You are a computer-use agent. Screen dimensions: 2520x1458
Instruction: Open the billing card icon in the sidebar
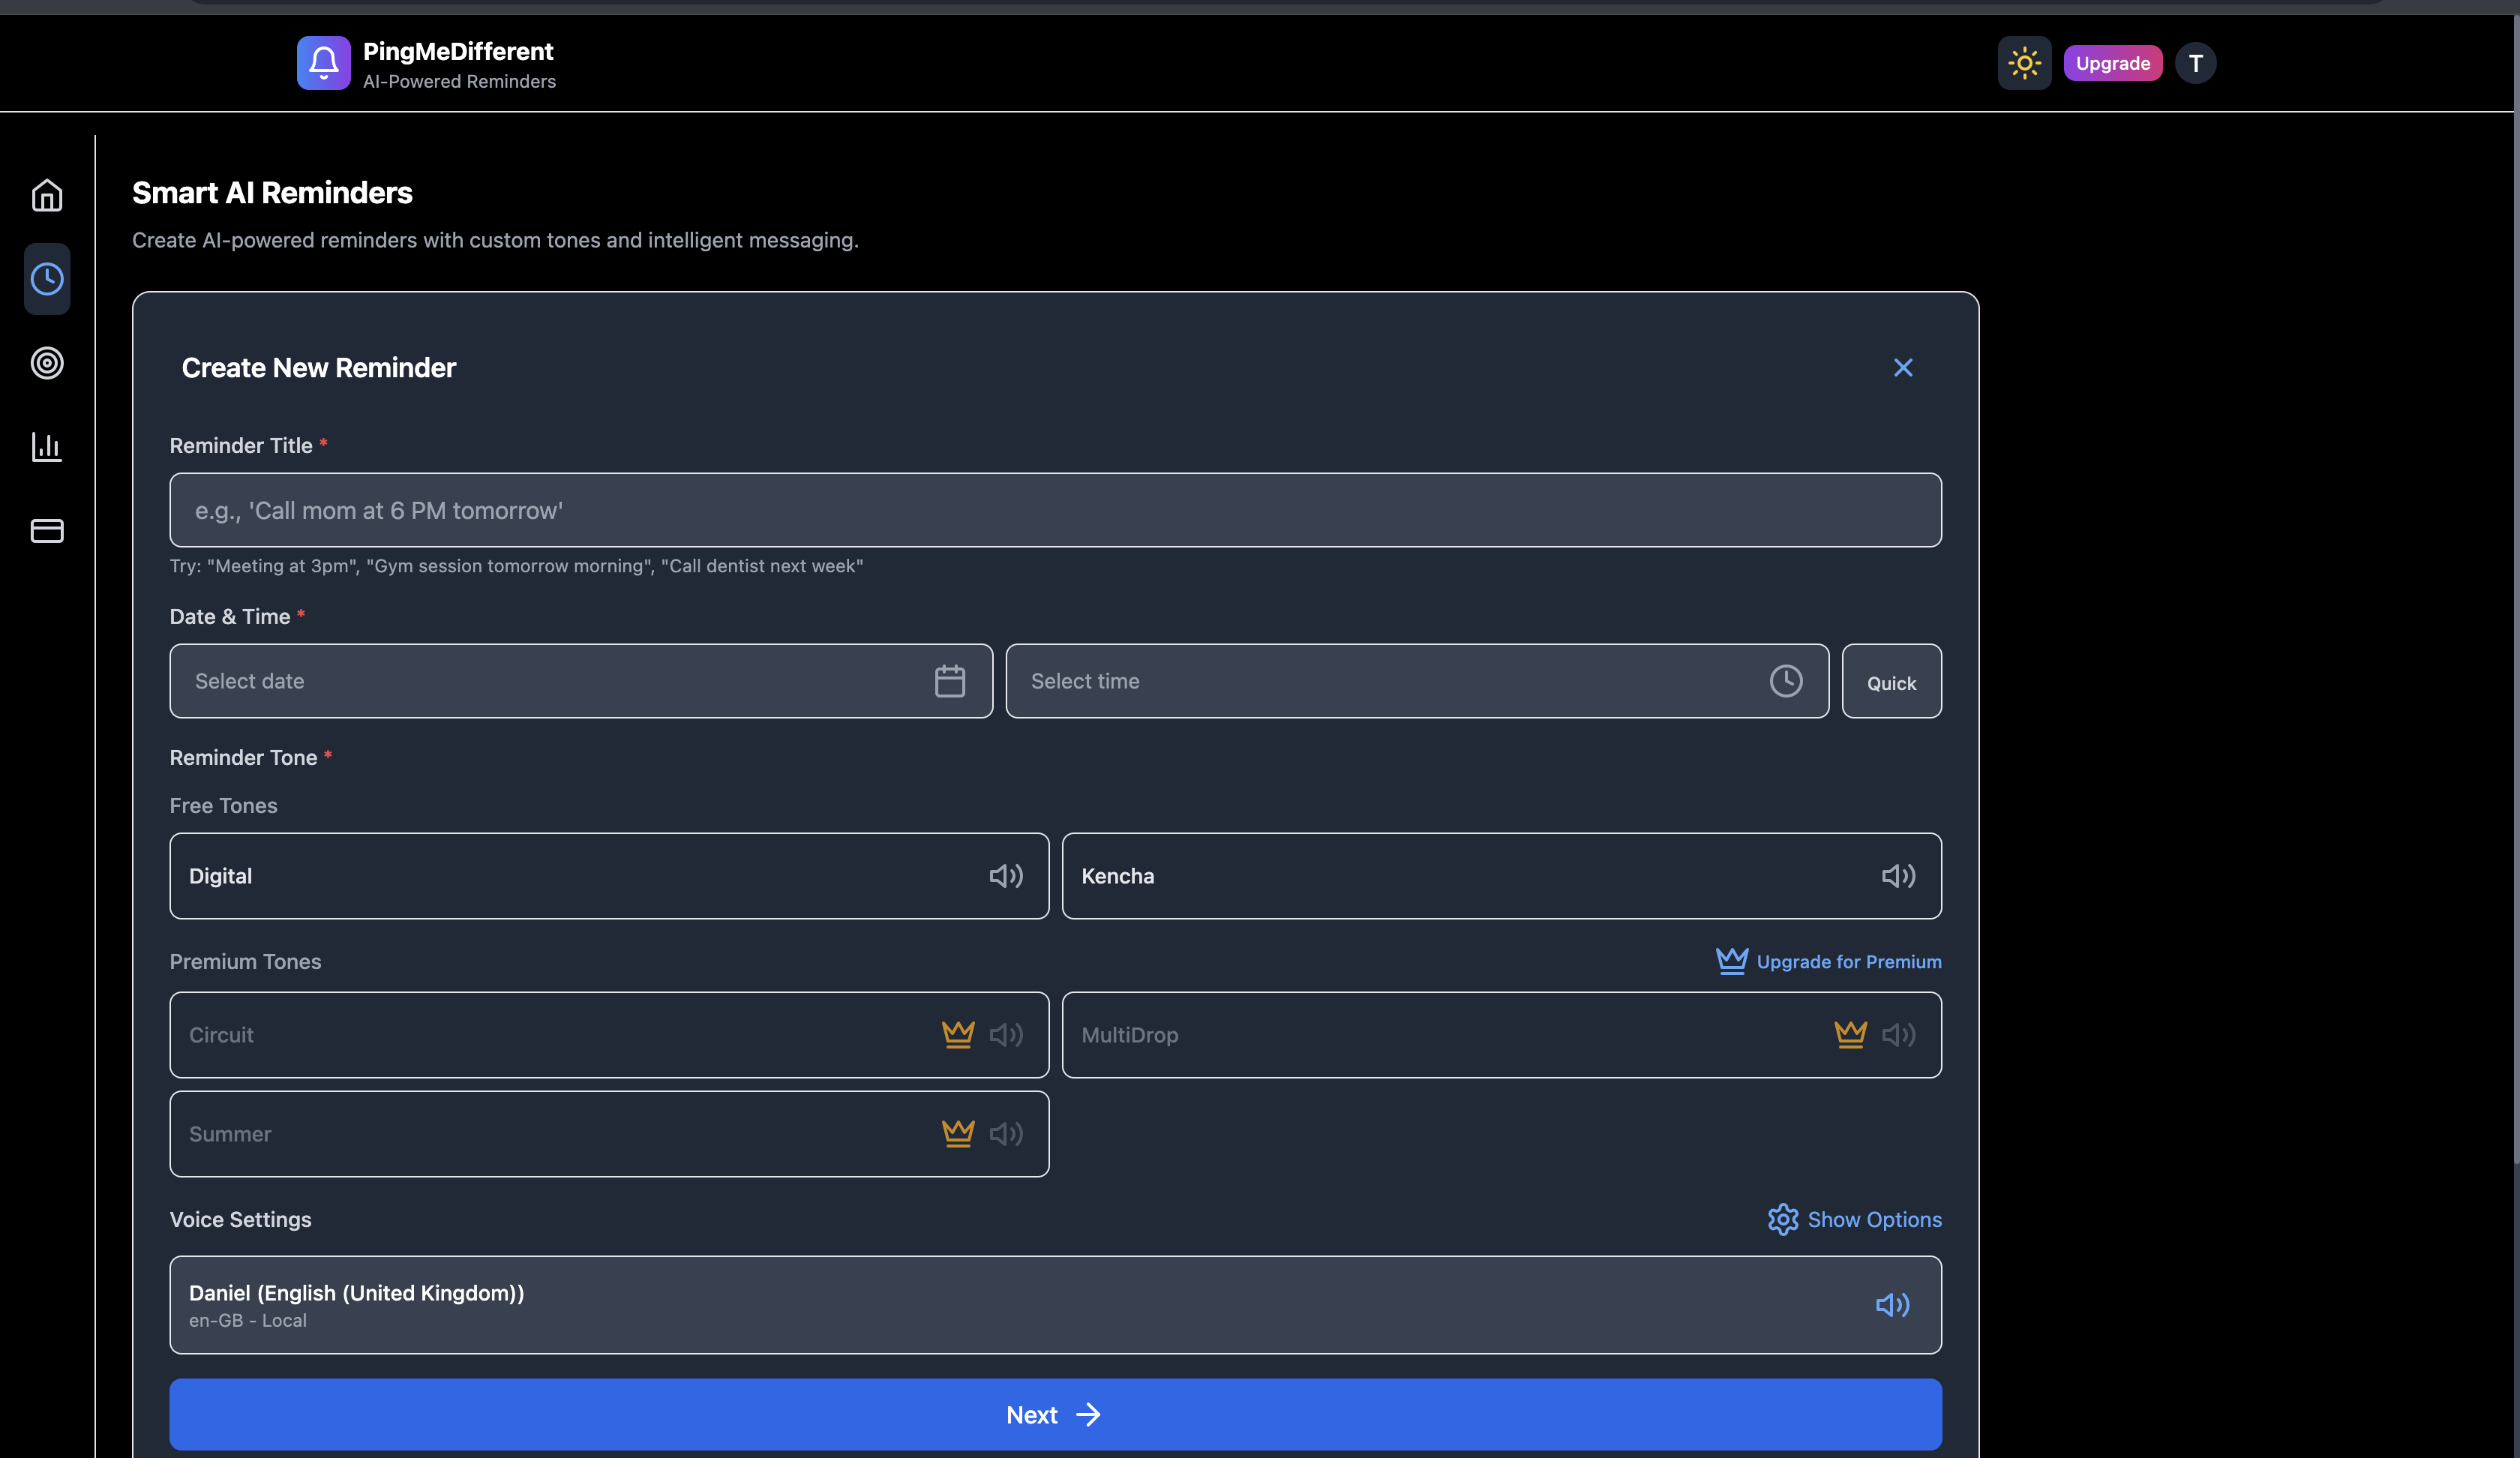pos(47,530)
